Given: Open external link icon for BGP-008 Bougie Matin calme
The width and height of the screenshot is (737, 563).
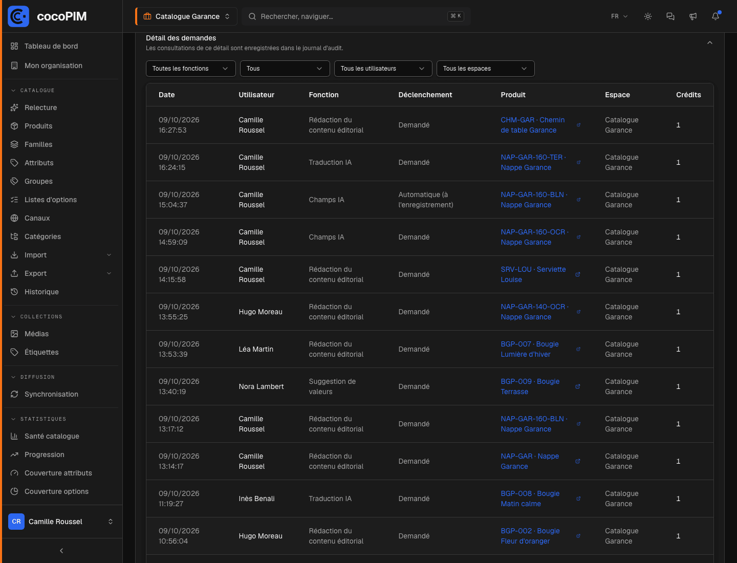Looking at the screenshot, I should (578, 499).
